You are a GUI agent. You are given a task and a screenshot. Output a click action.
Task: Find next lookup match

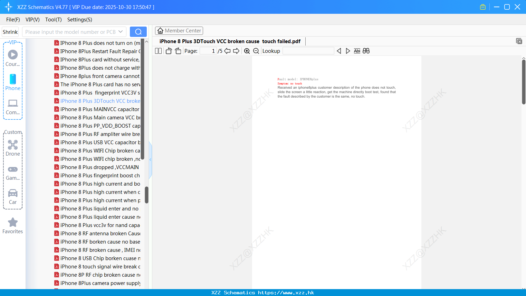(x=348, y=51)
